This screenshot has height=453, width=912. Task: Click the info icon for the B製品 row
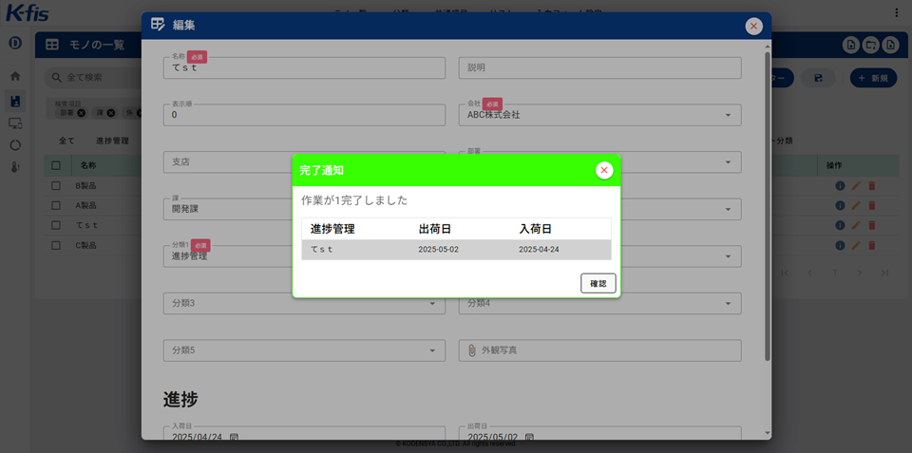pos(840,185)
